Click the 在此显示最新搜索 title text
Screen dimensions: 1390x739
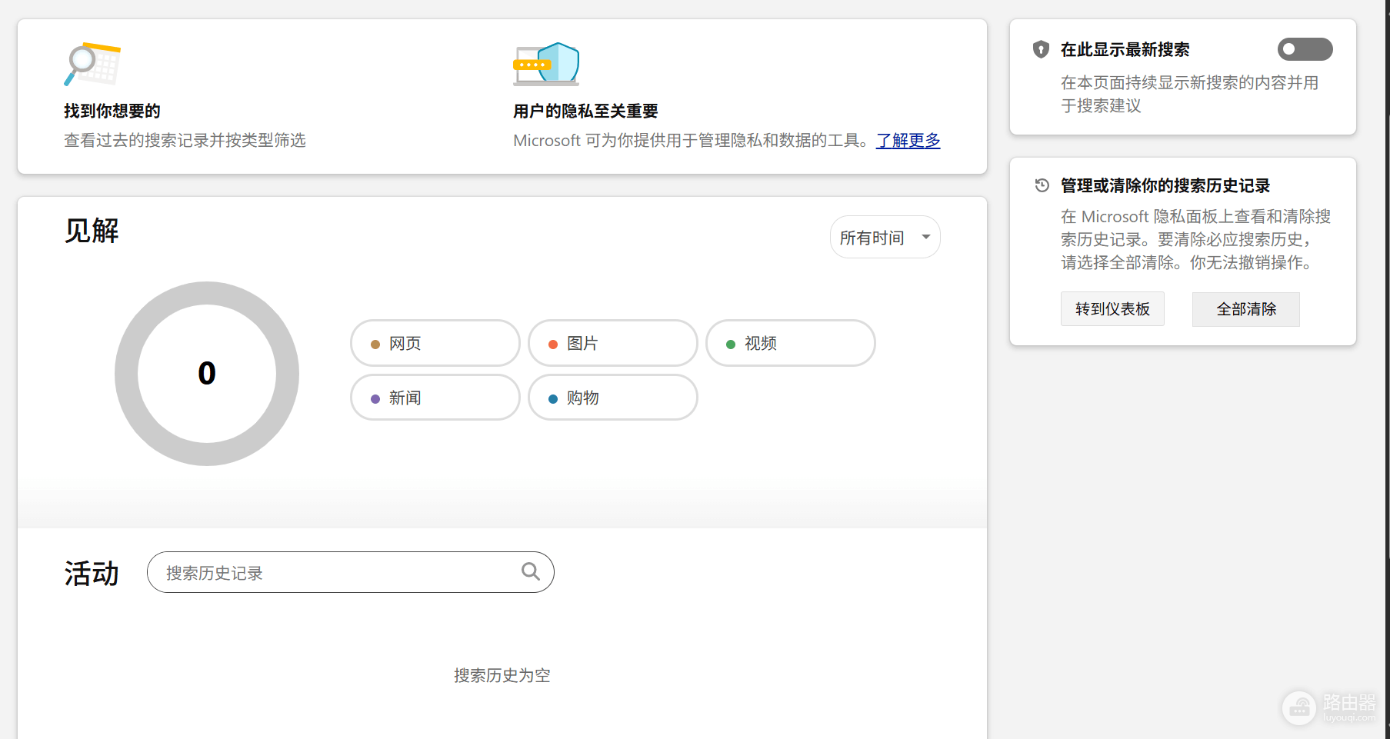point(1125,49)
